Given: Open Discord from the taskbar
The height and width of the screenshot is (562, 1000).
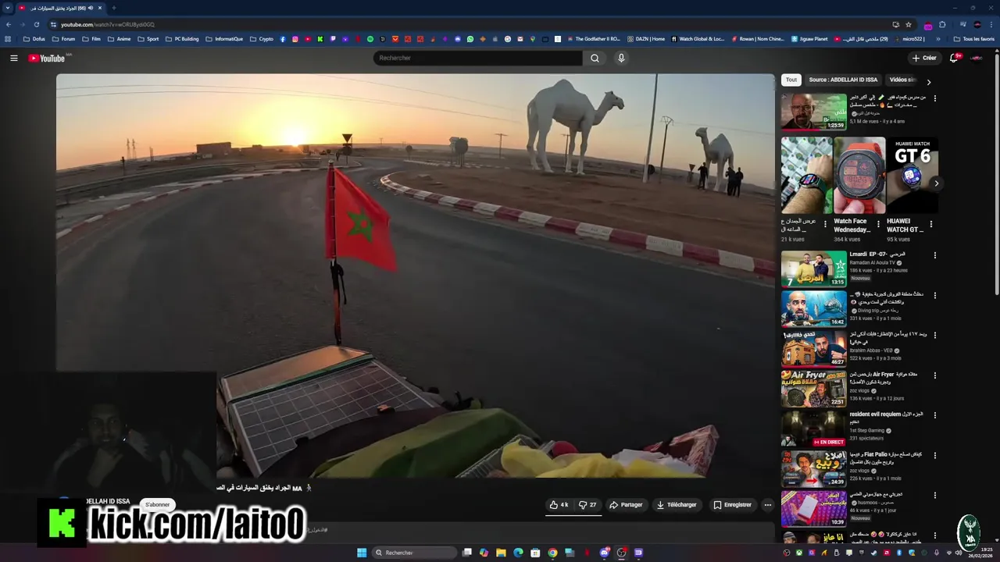Looking at the screenshot, I should 604,553.
